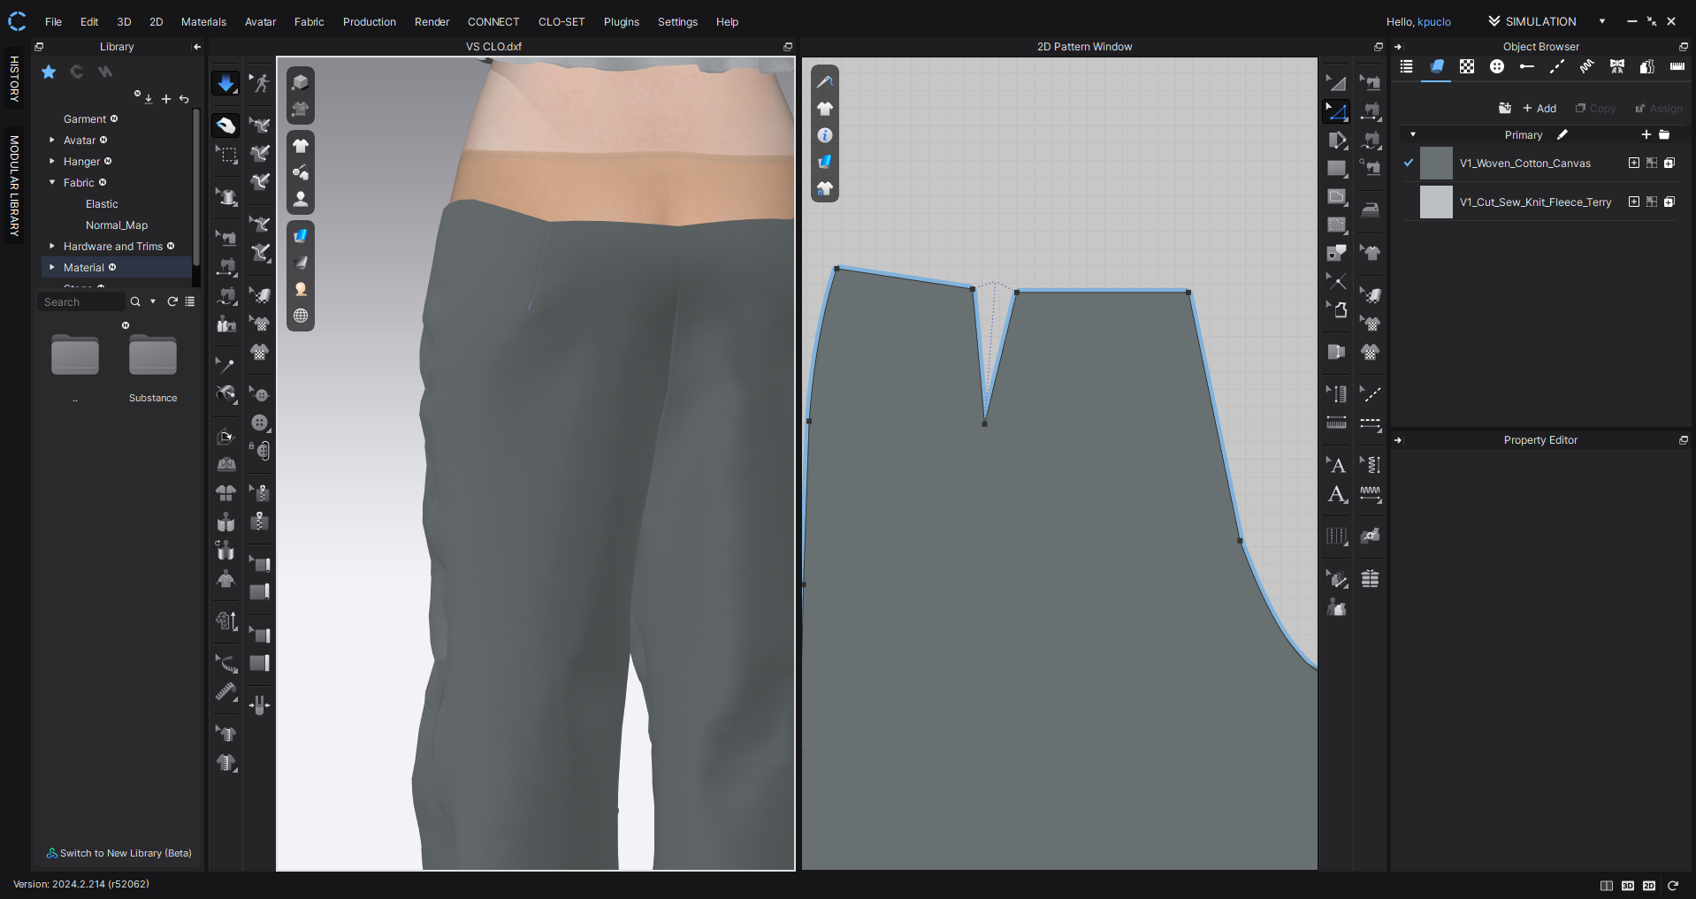Screen dimensions: 1696x899
Task: Activate the Select/Move hand tool
Action: (x=226, y=125)
